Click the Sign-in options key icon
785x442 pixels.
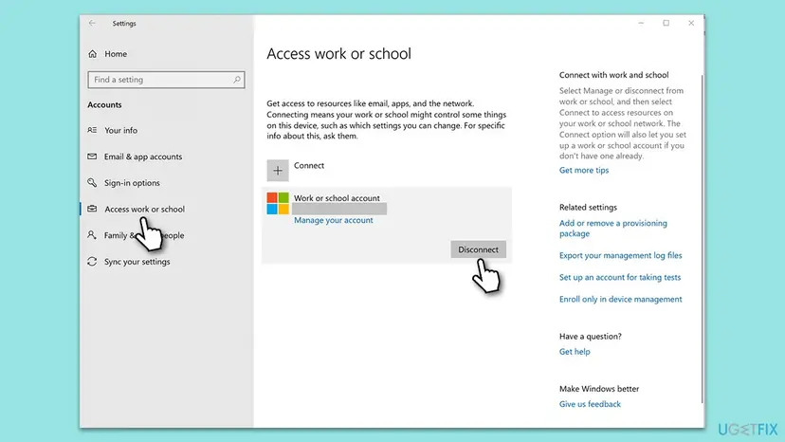click(x=92, y=182)
